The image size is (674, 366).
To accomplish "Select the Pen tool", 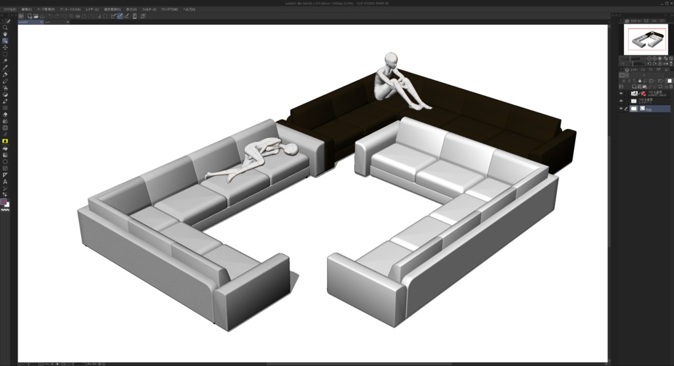I will pos(5,74).
